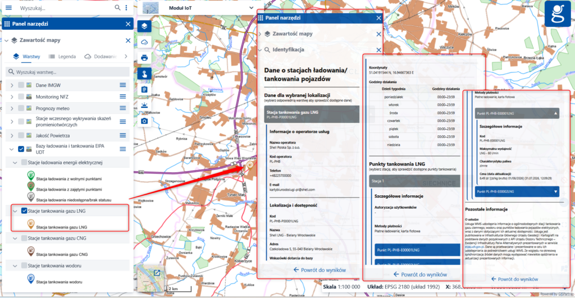This screenshot has width=575, height=298.
Task: Collapse Bazy ładowania i tankowania EIPA group
Action: (x=11, y=149)
